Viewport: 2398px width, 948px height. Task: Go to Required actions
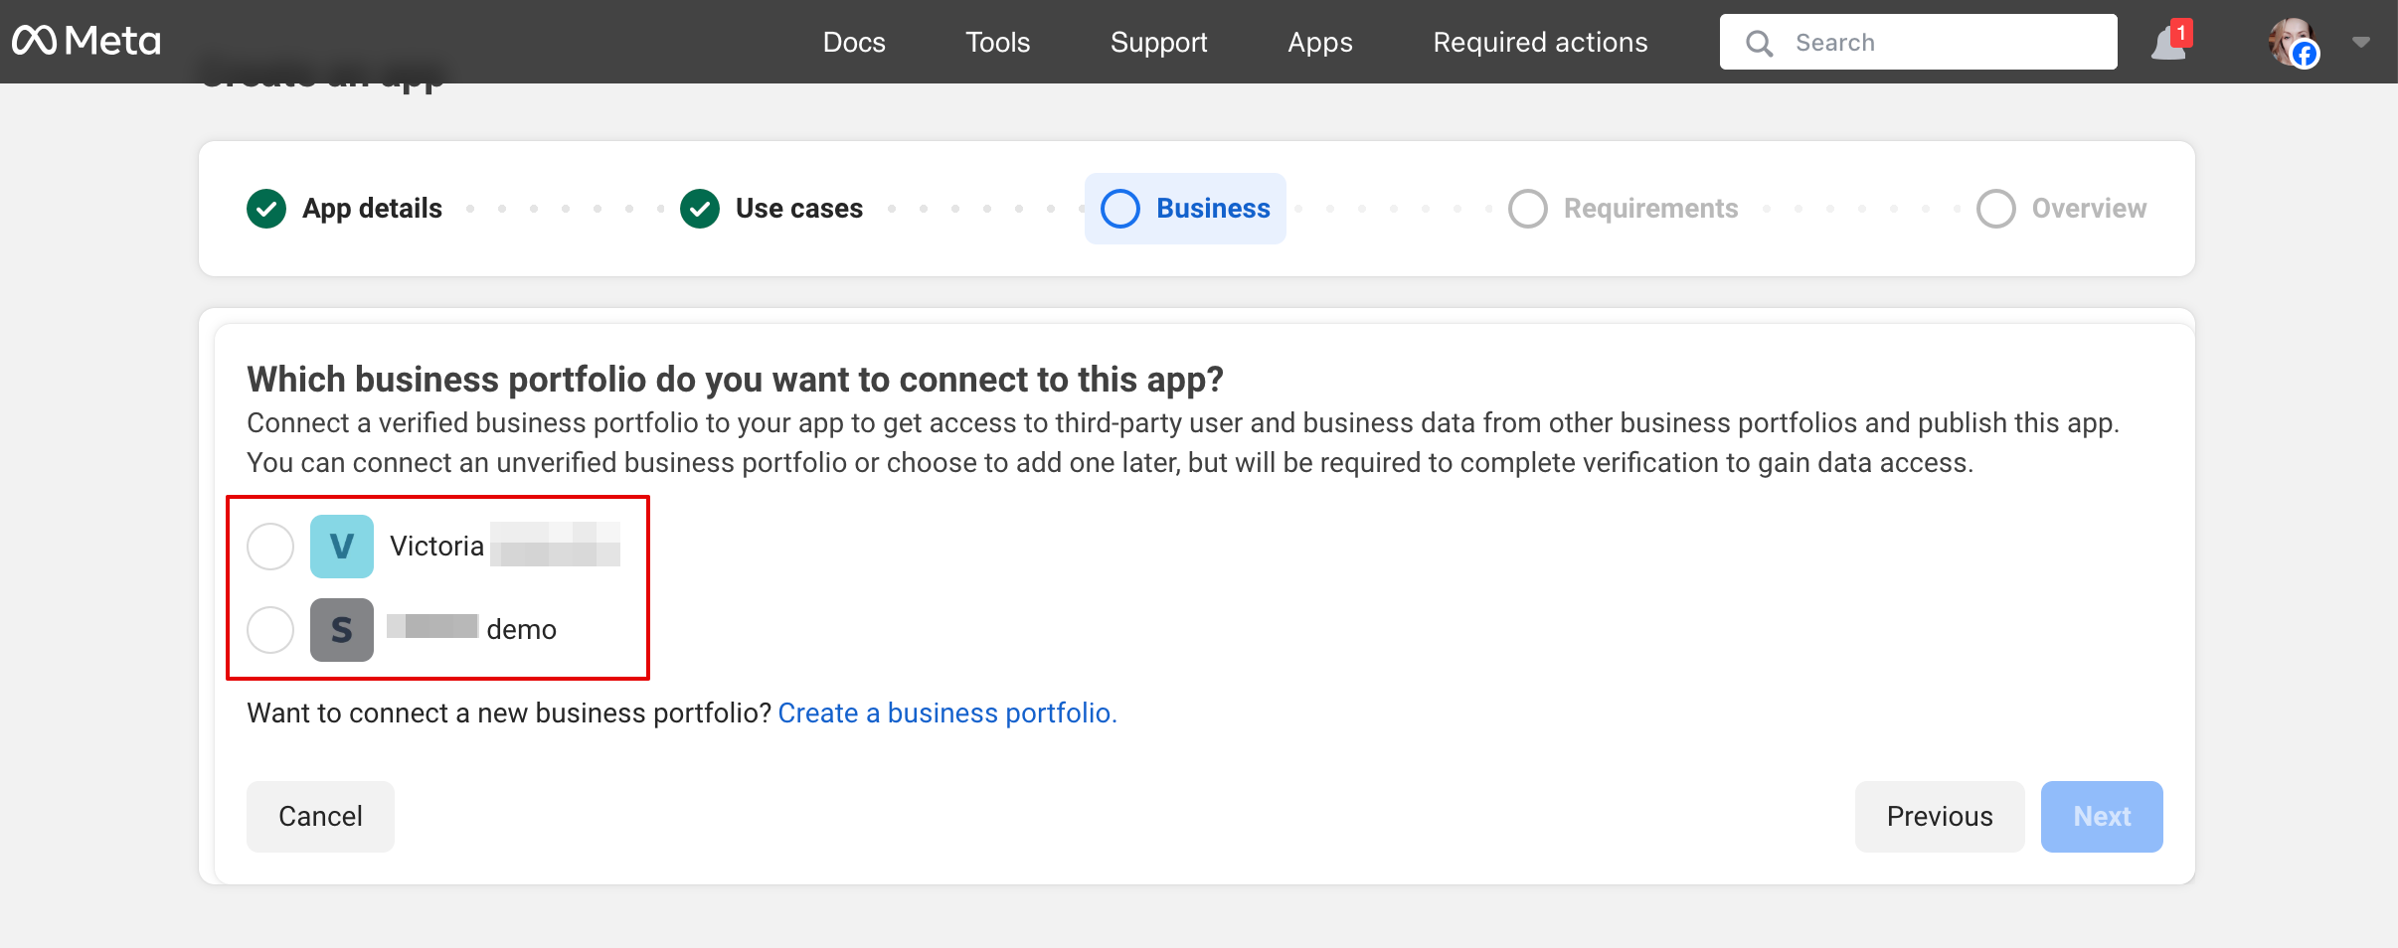(x=1540, y=43)
